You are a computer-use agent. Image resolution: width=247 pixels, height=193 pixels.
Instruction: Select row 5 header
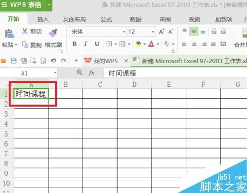[6, 134]
